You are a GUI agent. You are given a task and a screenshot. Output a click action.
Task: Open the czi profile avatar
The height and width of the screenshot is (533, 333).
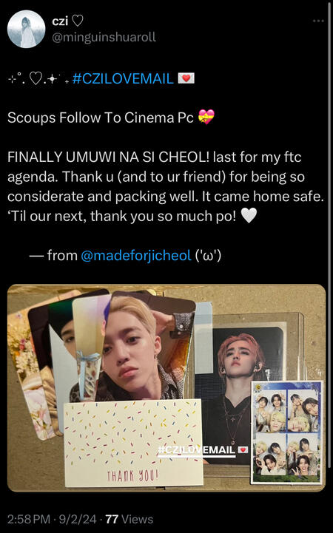pyautogui.click(x=26, y=29)
